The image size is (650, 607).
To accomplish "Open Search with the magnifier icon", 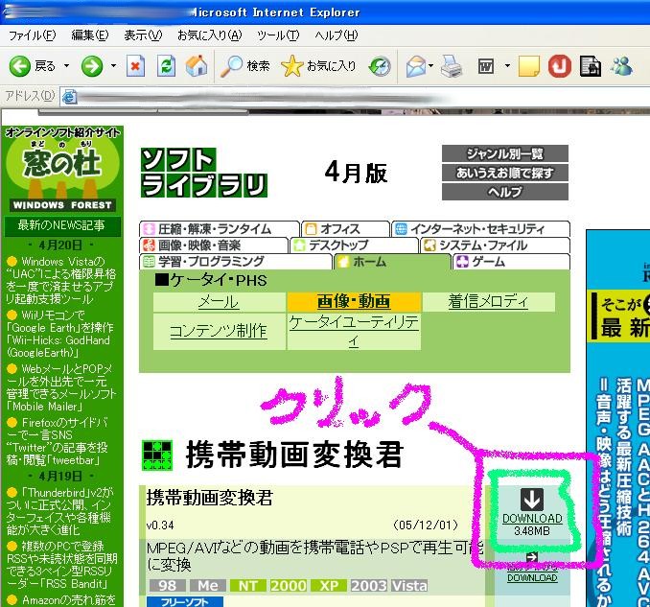I will [x=244, y=66].
